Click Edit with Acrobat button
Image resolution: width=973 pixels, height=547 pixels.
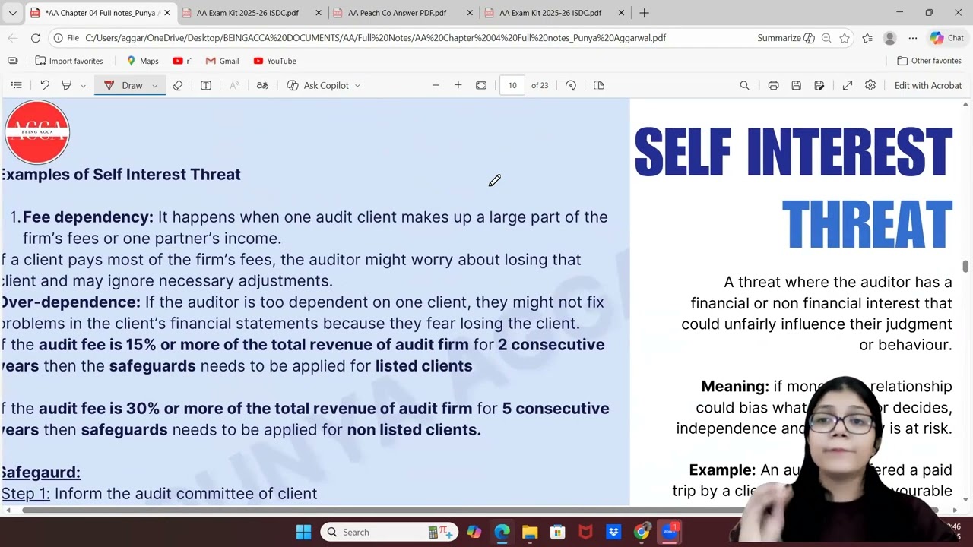pyautogui.click(x=928, y=85)
